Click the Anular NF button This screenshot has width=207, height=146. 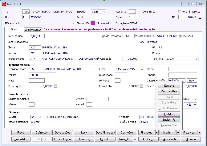pyautogui.click(x=148, y=139)
